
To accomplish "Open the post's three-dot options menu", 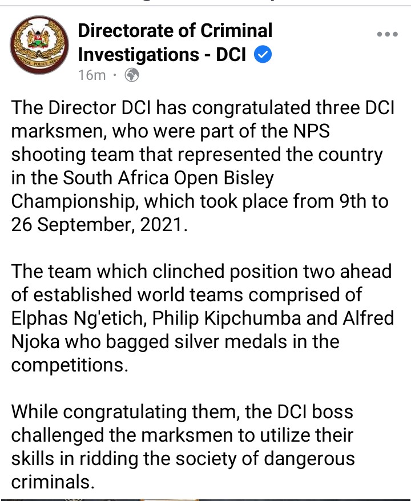I will [x=386, y=35].
